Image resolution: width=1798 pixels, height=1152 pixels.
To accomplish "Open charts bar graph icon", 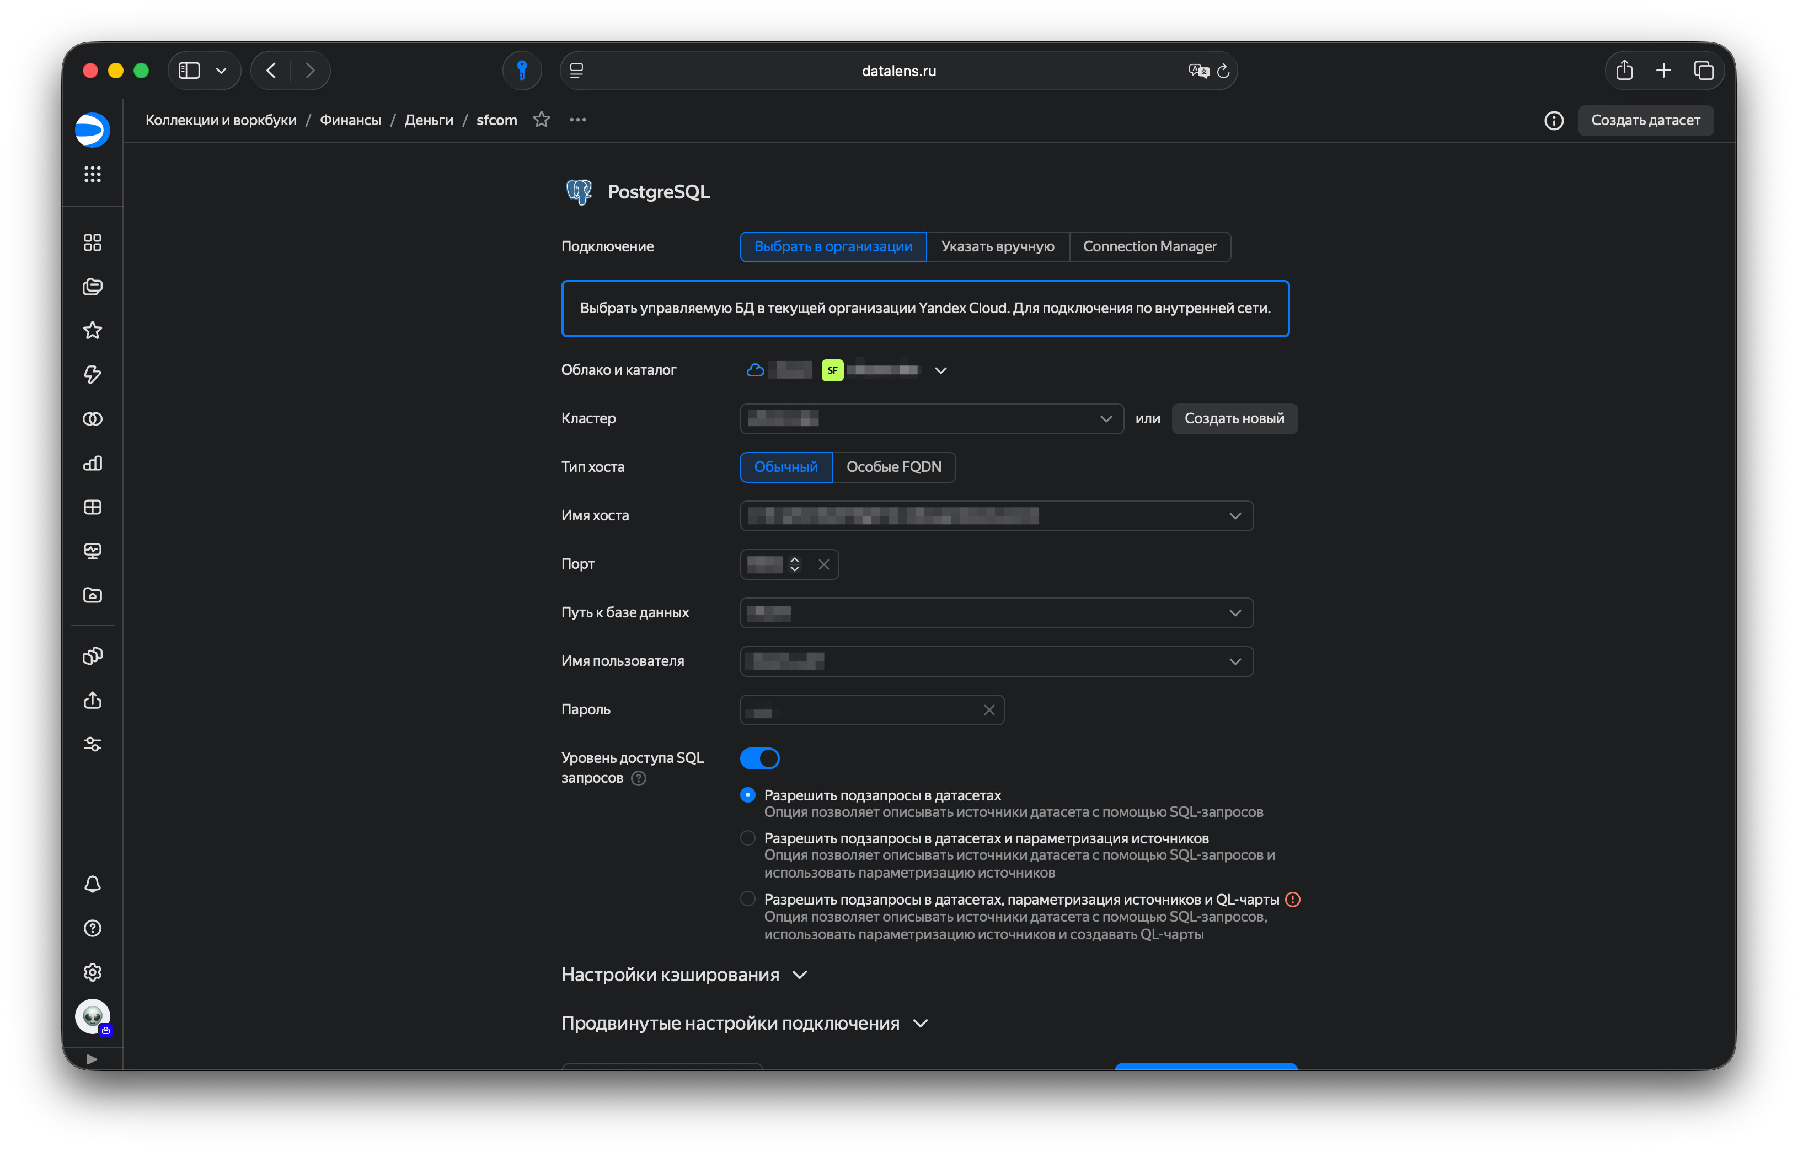I will coord(92,463).
